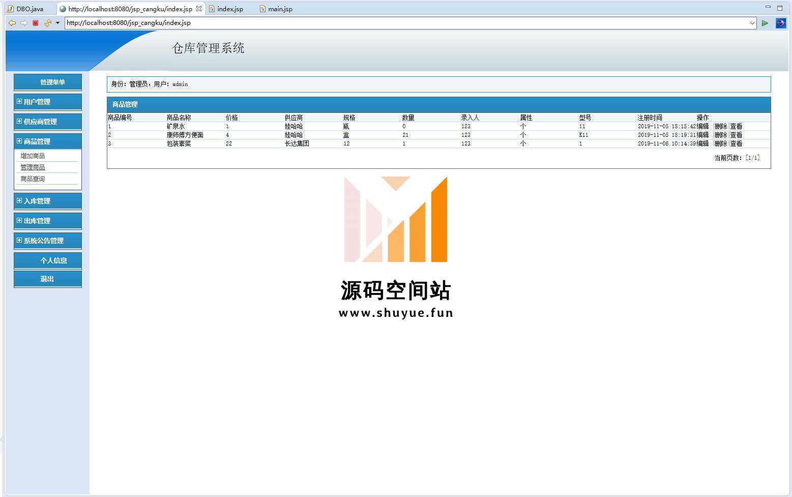Expand the 用户管理 menu
Screen dimensions: 792x497
pos(48,102)
